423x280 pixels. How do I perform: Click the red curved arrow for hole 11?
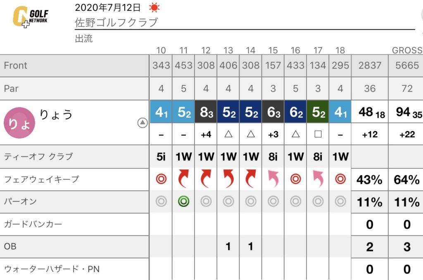[x=183, y=178]
